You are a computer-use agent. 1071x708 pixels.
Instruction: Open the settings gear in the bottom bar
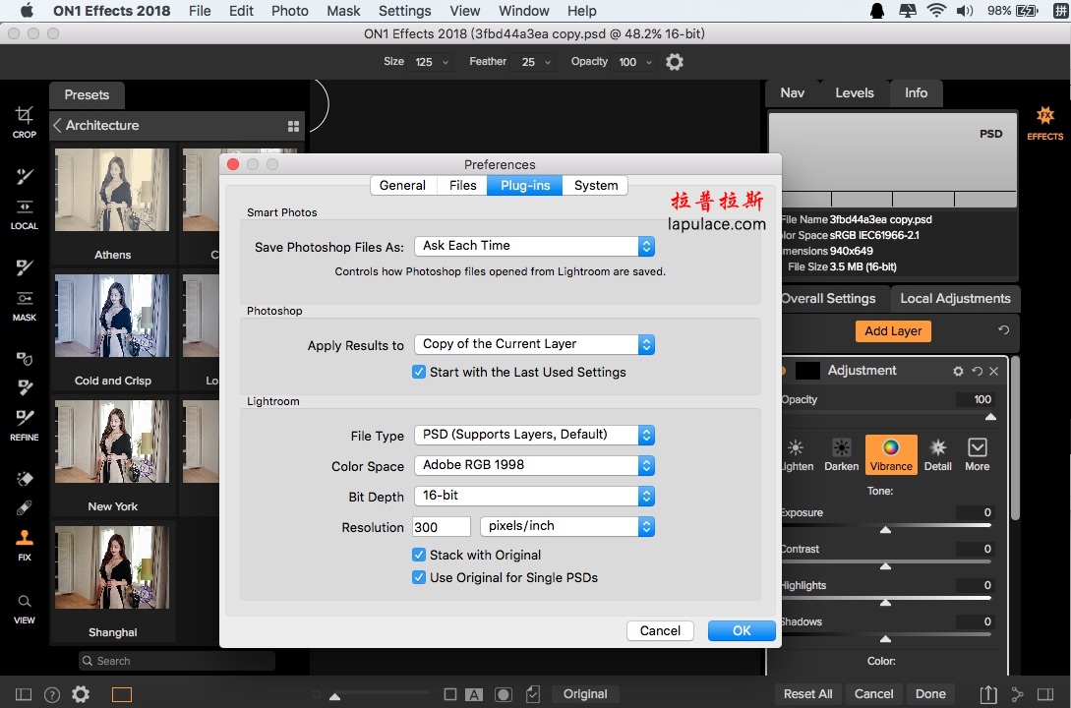tap(81, 694)
